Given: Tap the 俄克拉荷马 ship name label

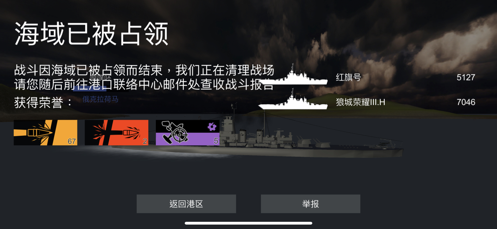Looking at the screenshot, I should click(x=100, y=99).
